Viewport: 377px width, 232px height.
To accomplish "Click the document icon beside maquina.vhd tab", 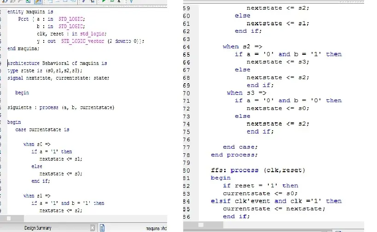I will pyautogui.click(x=102, y=228).
